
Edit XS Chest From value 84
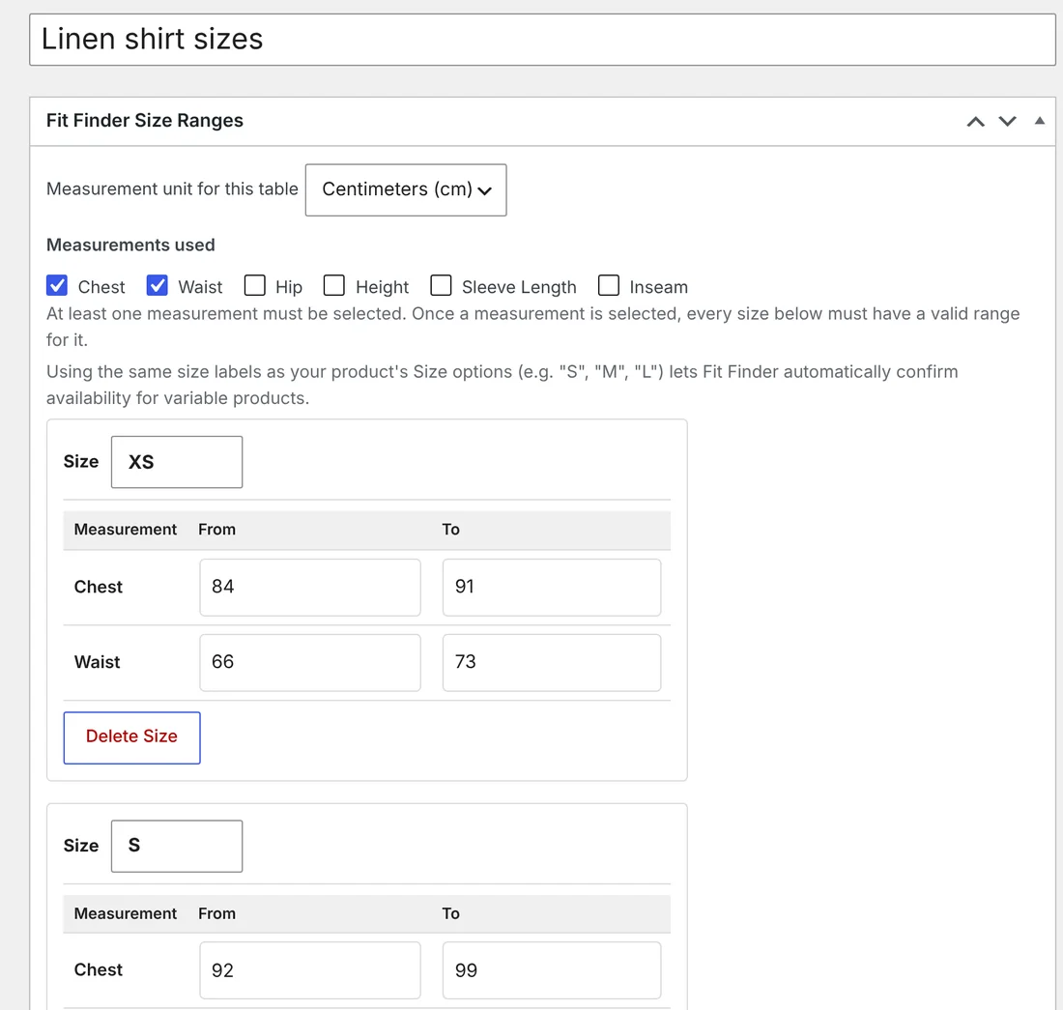(310, 587)
